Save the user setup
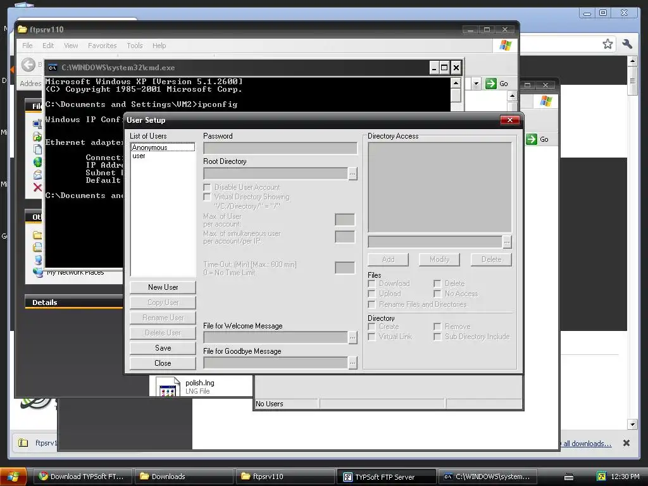Screen dimensions: 648x486 [163, 348]
